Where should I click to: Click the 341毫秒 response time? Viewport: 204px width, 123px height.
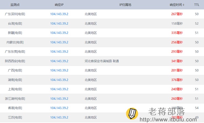click(177, 61)
